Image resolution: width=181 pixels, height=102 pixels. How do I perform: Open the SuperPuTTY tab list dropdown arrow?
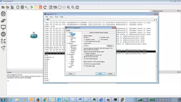click(x=154, y=20)
